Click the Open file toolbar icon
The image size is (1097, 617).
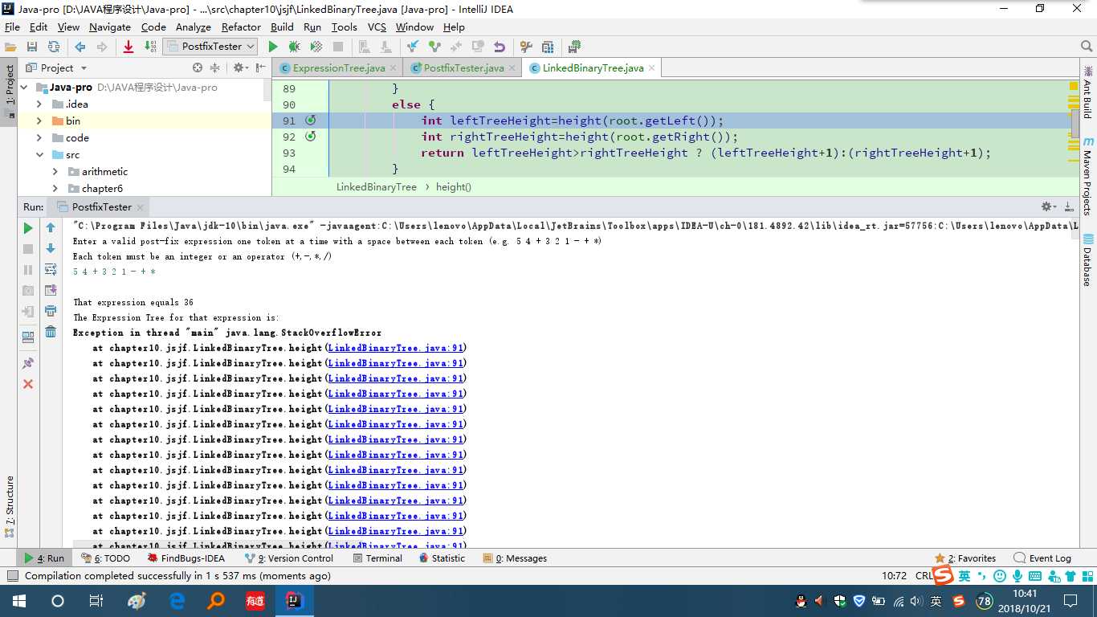point(10,47)
